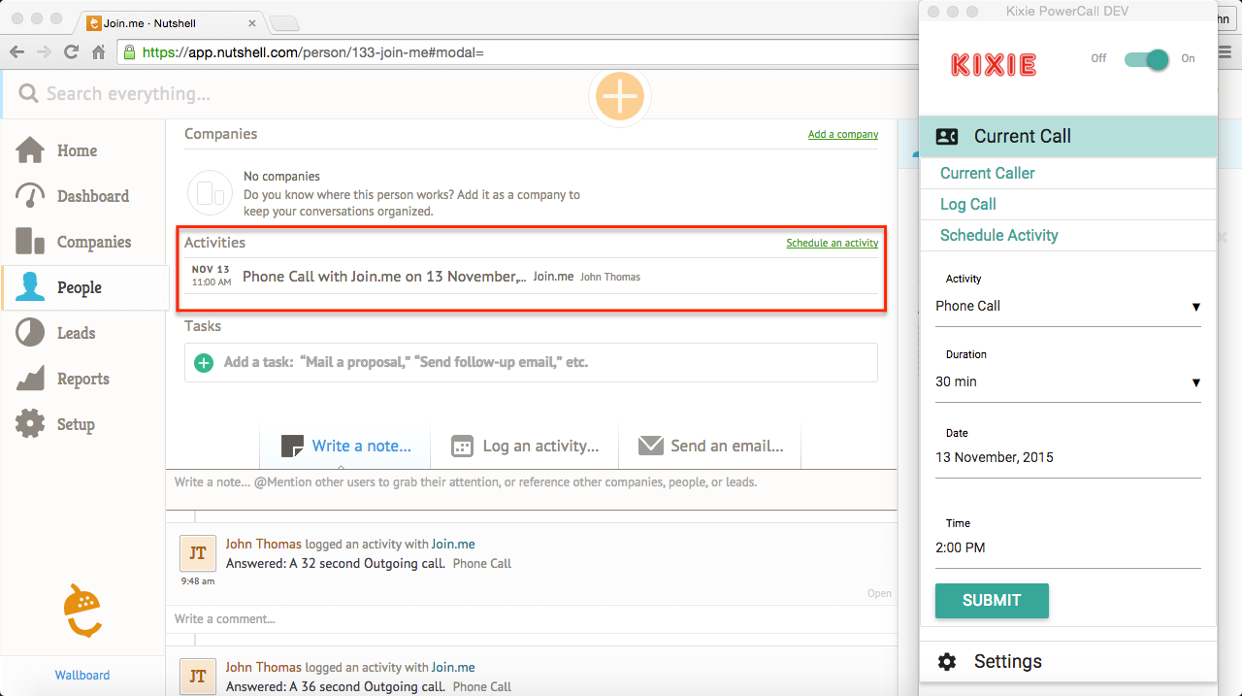
Task: Click the green SSL padlock icon
Action: pos(130,52)
